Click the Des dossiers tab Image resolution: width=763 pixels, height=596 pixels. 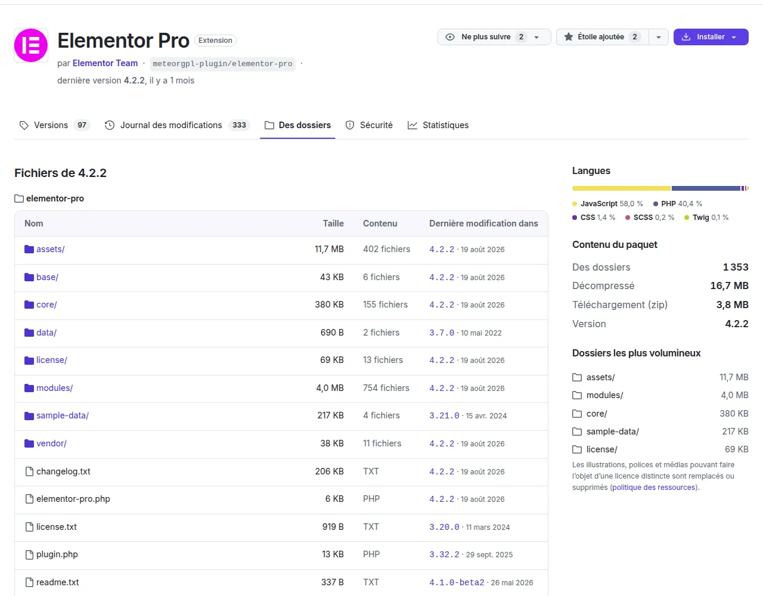pyautogui.click(x=297, y=125)
